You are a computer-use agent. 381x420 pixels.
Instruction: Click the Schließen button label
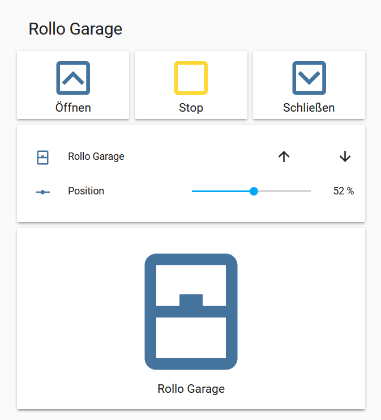[x=309, y=108]
